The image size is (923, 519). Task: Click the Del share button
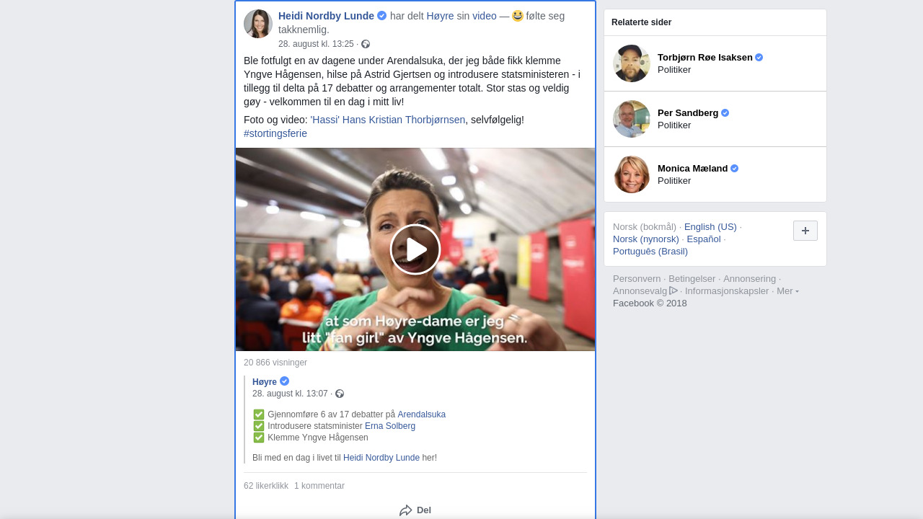(x=415, y=510)
